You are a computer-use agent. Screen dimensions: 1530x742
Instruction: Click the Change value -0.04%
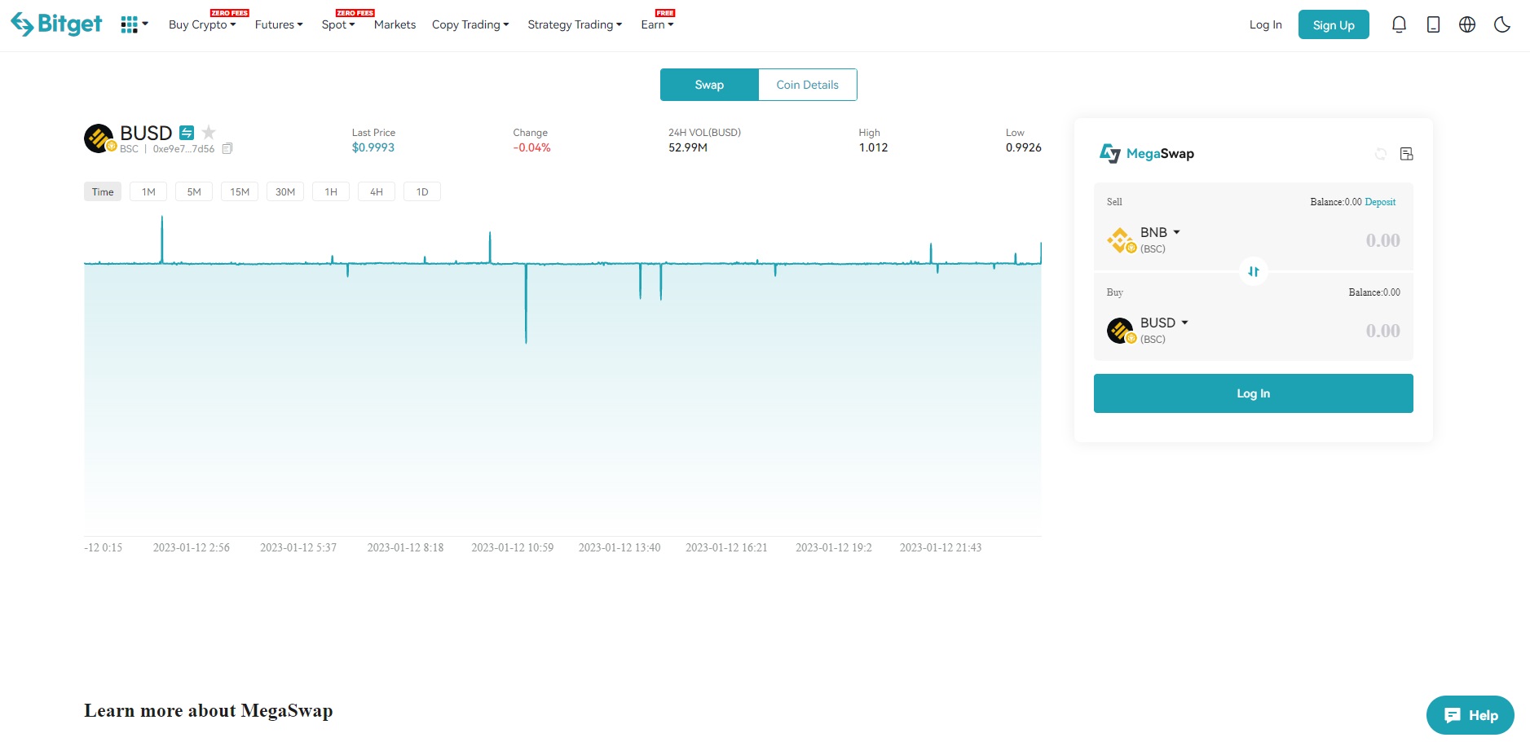pos(531,147)
